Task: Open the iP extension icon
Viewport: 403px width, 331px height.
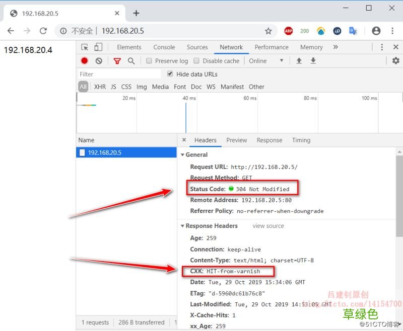Action: pyautogui.click(x=337, y=31)
